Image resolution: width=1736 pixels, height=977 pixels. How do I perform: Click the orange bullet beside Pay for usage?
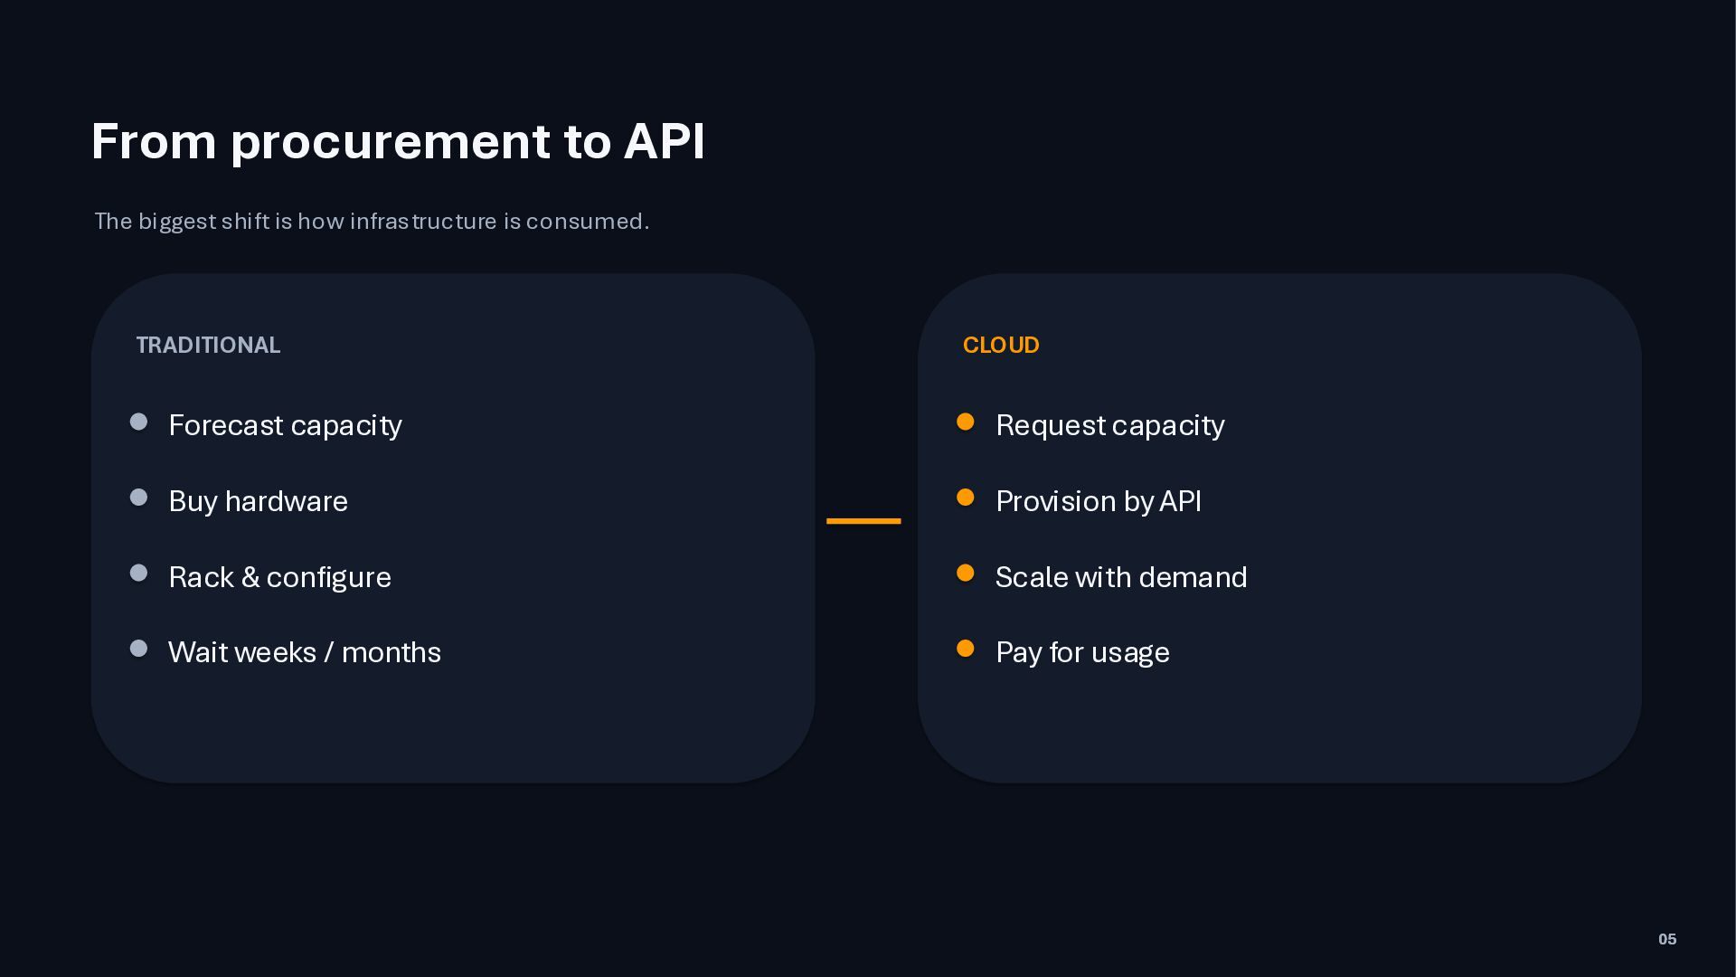pos(966,649)
